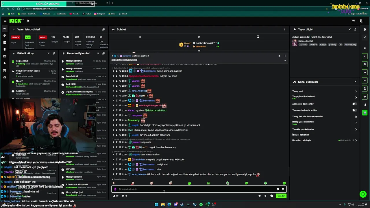Filter the Etkinlik Akışı feed

pos(49,53)
